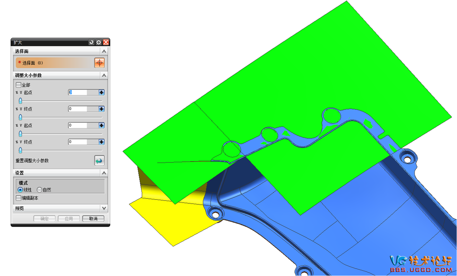The height and width of the screenshot is (276, 457).
Task: Click the % U 起点 slider handle
Action: pyautogui.click(x=20, y=101)
